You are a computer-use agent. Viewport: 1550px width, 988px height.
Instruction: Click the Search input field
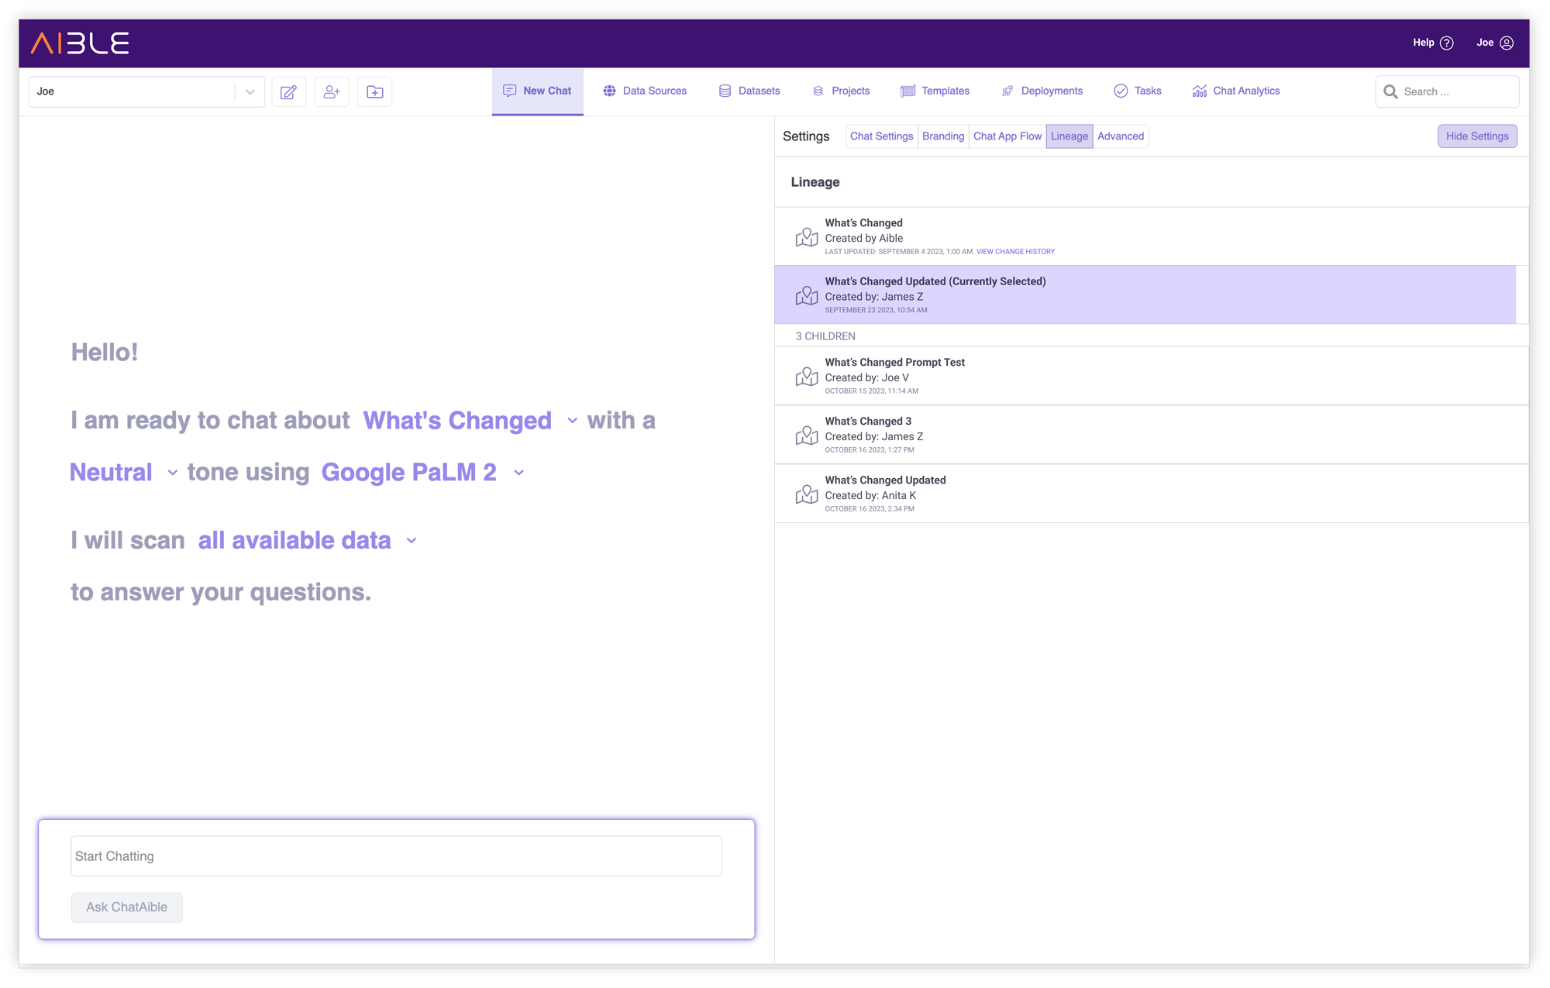(x=1447, y=91)
